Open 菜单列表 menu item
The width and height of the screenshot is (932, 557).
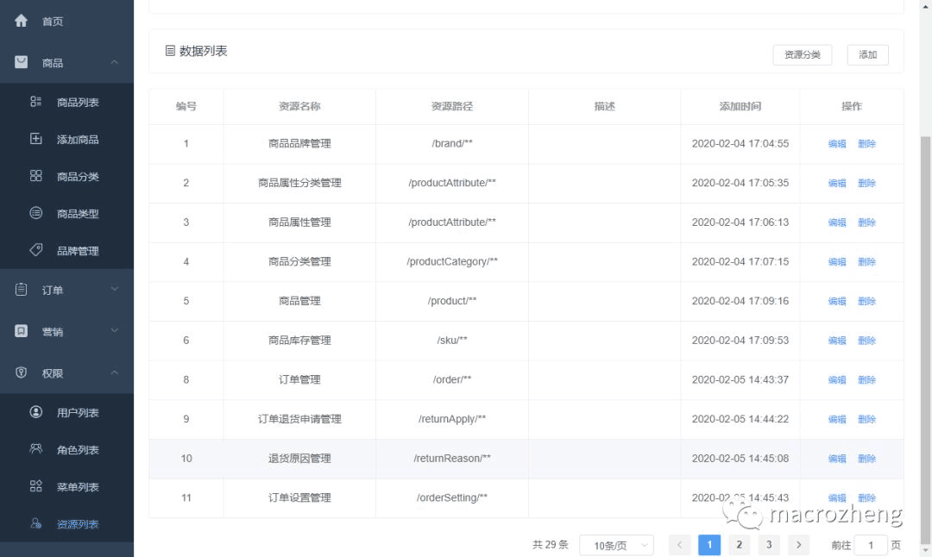coord(66,487)
